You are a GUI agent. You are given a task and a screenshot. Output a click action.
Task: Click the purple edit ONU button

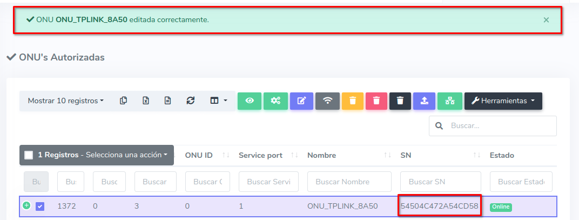click(301, 101)
